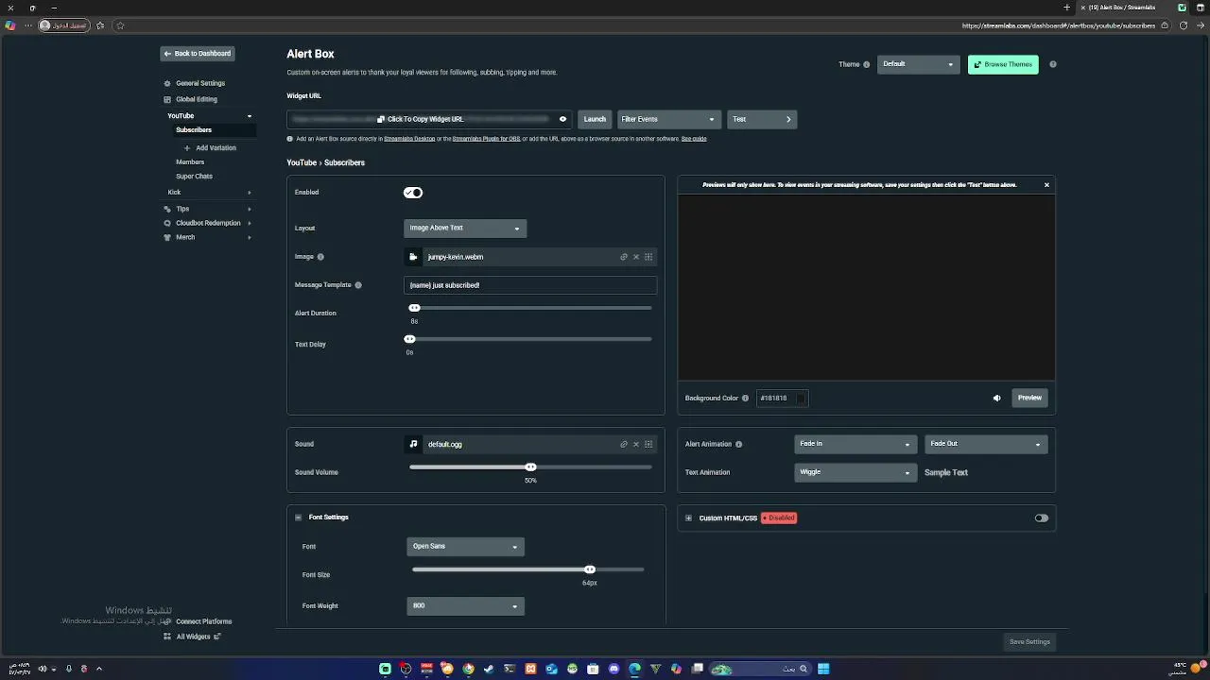Viewport: 1210px width, 680px height.
Task: Open All Widgets link in sidebar
Action: 193,637
